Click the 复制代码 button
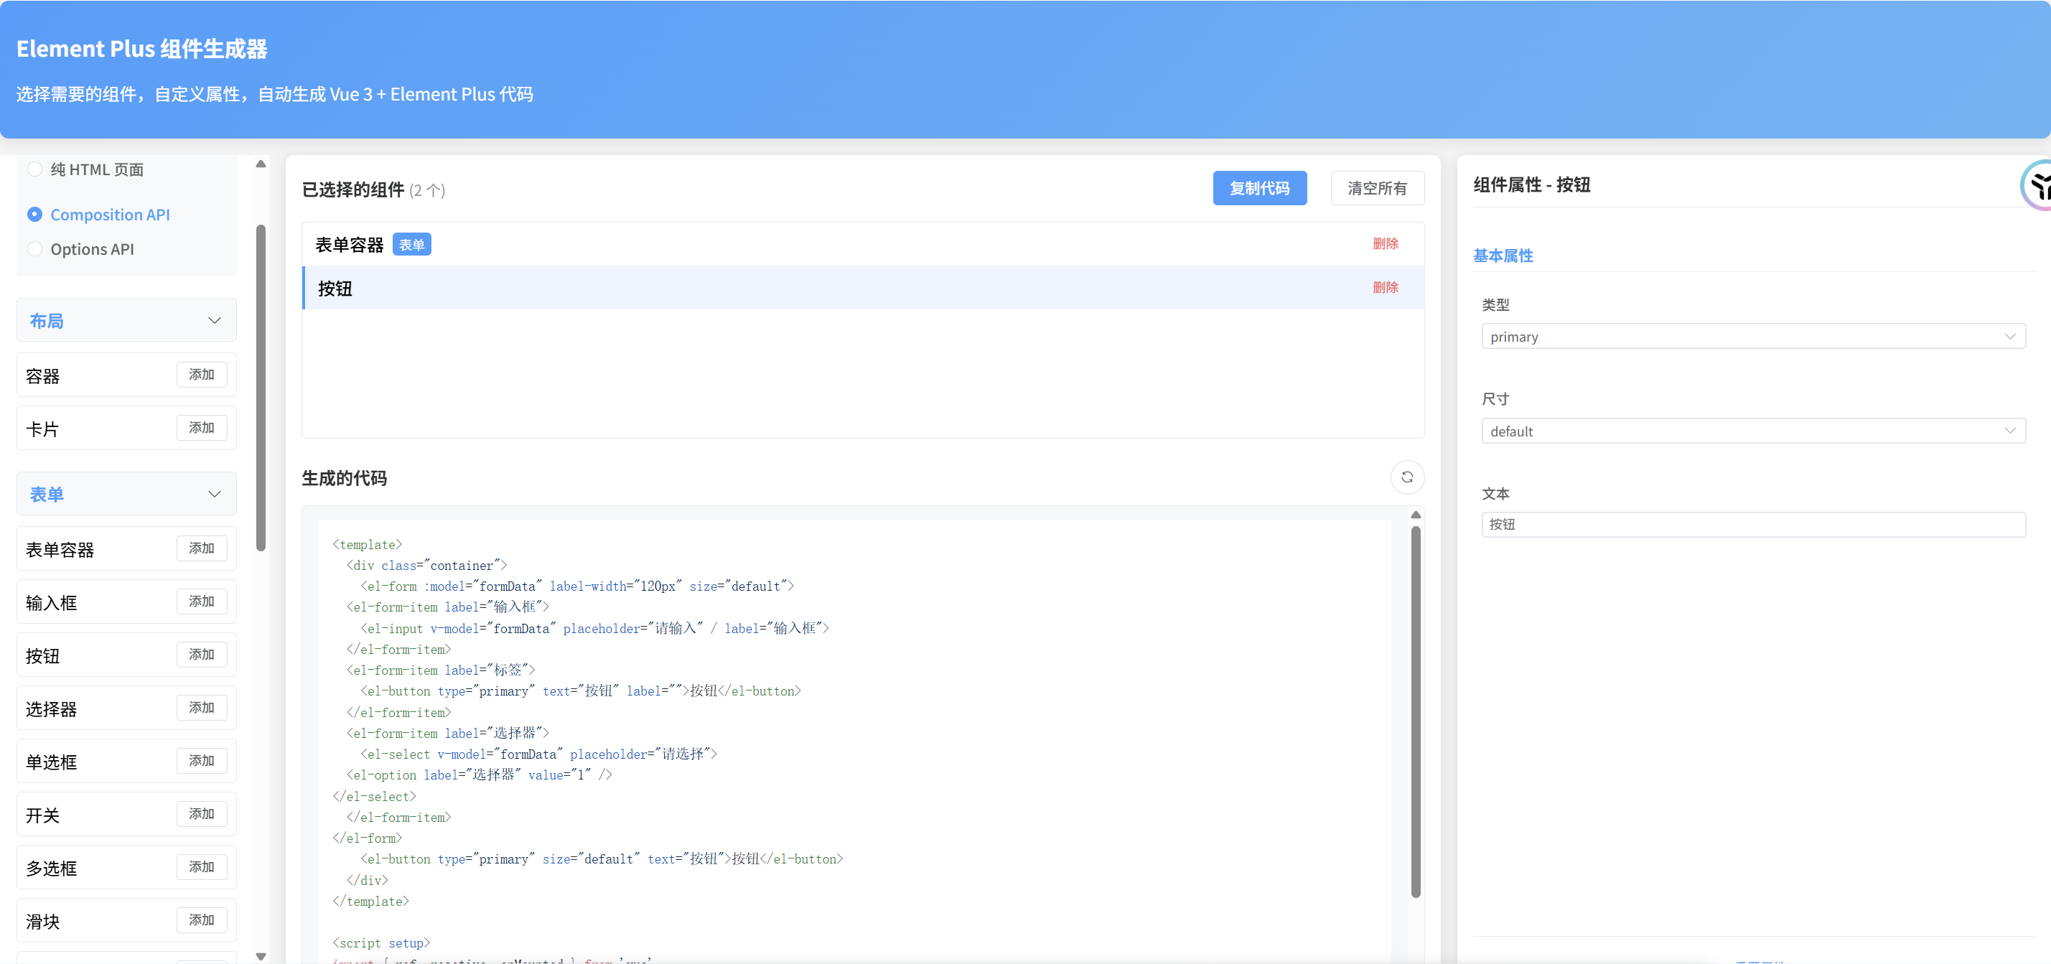Viewport: 2051px width, 964px height. [1260, 188]
